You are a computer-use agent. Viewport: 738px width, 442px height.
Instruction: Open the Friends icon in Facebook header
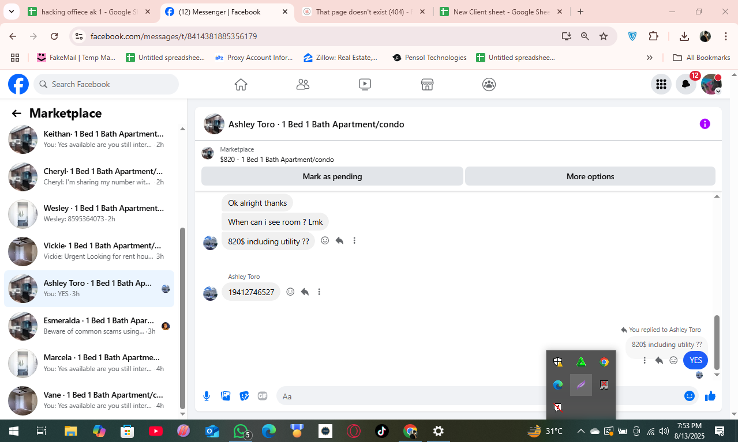pyautogui.click(x=303, y=85)
